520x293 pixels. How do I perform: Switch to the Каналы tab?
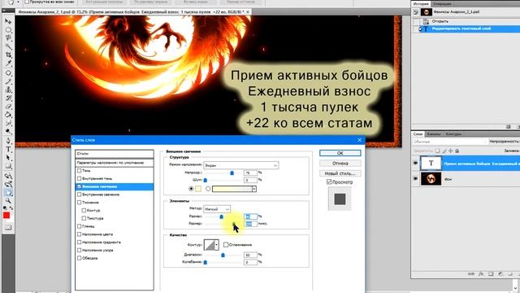click(x=434, y=133)
